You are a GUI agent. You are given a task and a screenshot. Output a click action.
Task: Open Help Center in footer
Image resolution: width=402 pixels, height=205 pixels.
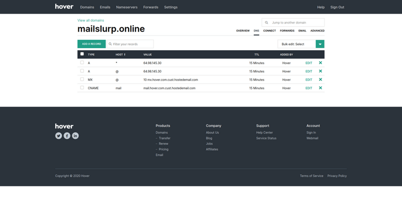[264, 133]
